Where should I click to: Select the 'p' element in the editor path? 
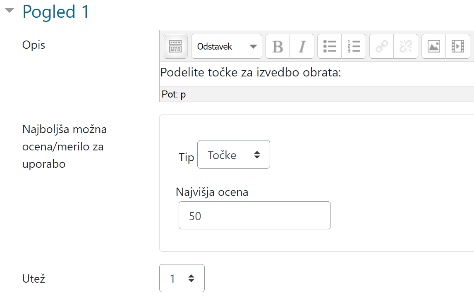[183, 94]
